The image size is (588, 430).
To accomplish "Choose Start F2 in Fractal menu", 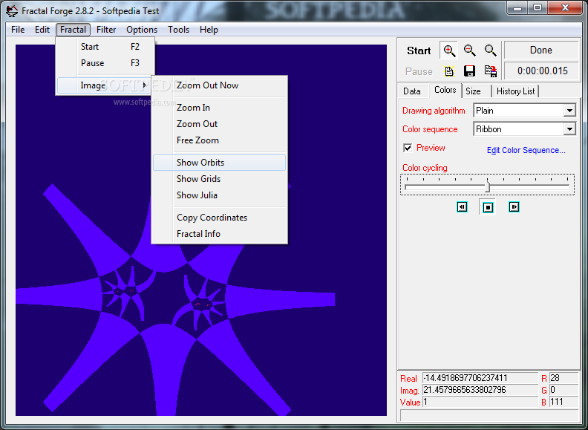I will (105, 47).
